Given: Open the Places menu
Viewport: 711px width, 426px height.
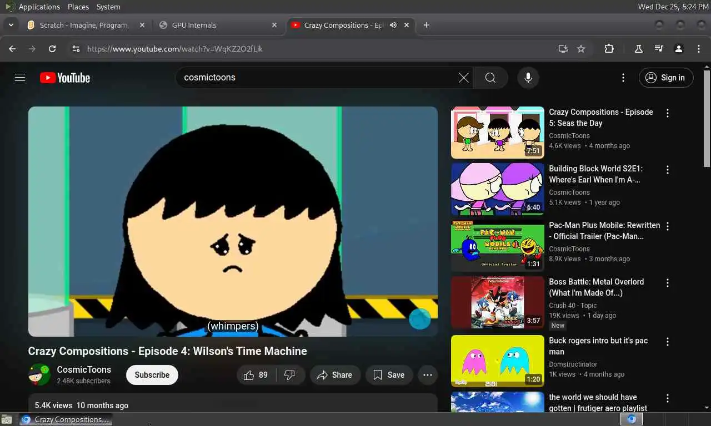Looking at the screenshot, I should coord(78,7).
